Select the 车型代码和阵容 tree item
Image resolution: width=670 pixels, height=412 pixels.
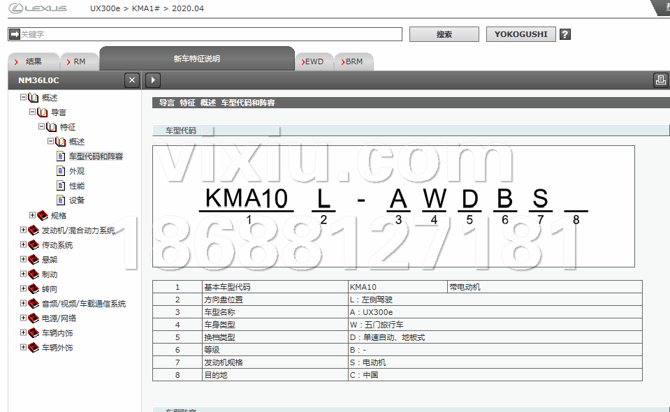(96, 156)
